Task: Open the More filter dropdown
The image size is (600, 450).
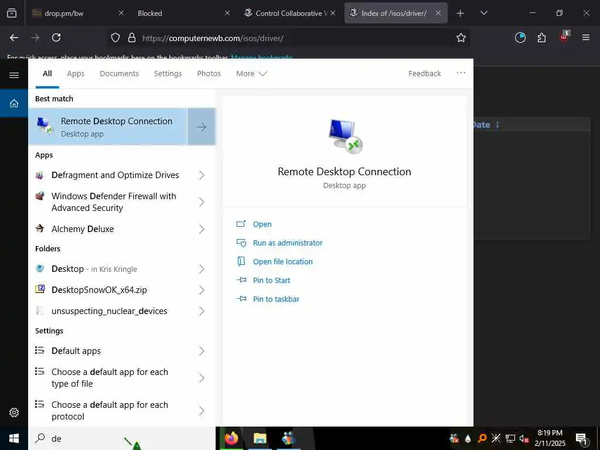Action: [x=251, y=73]
